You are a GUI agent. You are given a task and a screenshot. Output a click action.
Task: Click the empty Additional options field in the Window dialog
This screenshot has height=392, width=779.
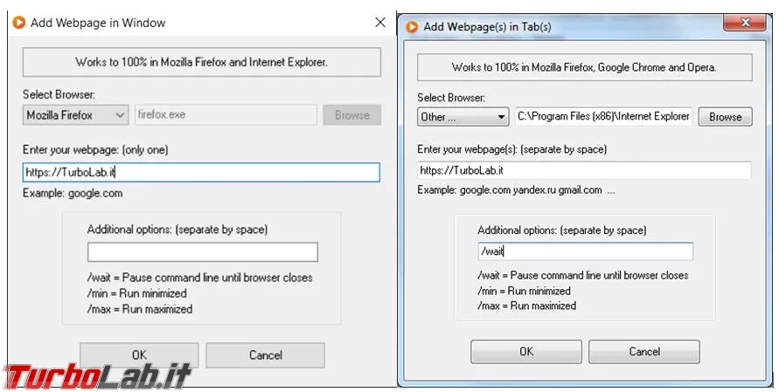click(x=203, y=252)
